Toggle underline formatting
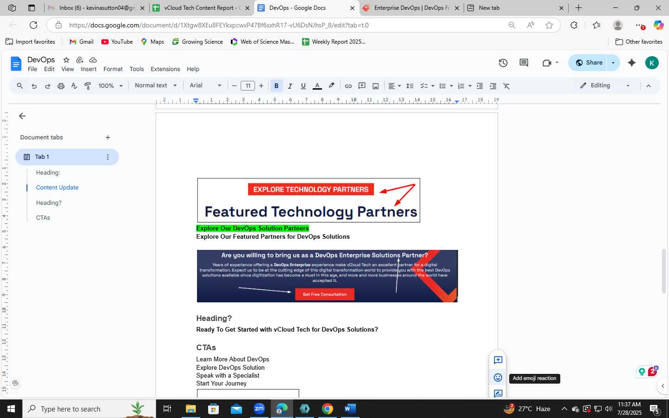Viewport: 669px width, 418px height. 303,86
